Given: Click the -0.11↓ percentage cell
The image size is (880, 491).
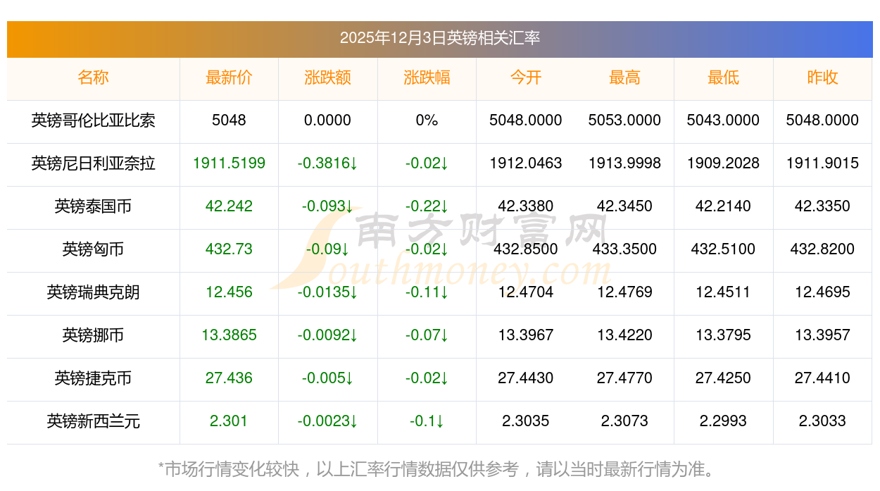Looking at the screenshot, I should pyautogui.click(x=427, y=292).
